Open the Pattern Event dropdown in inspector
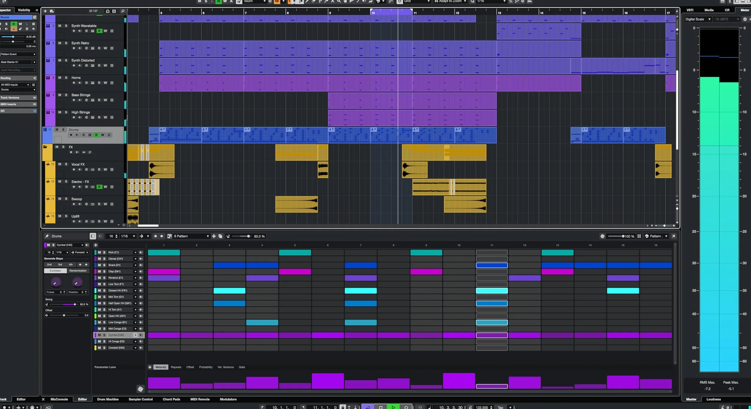This screenshot has width=751, height=409. [x=18, y=54]
